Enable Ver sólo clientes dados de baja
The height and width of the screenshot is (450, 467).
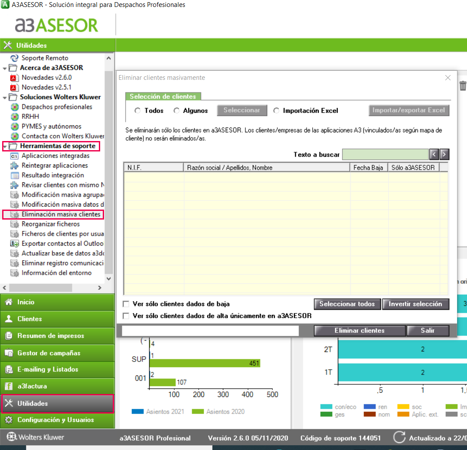point(126,304)
